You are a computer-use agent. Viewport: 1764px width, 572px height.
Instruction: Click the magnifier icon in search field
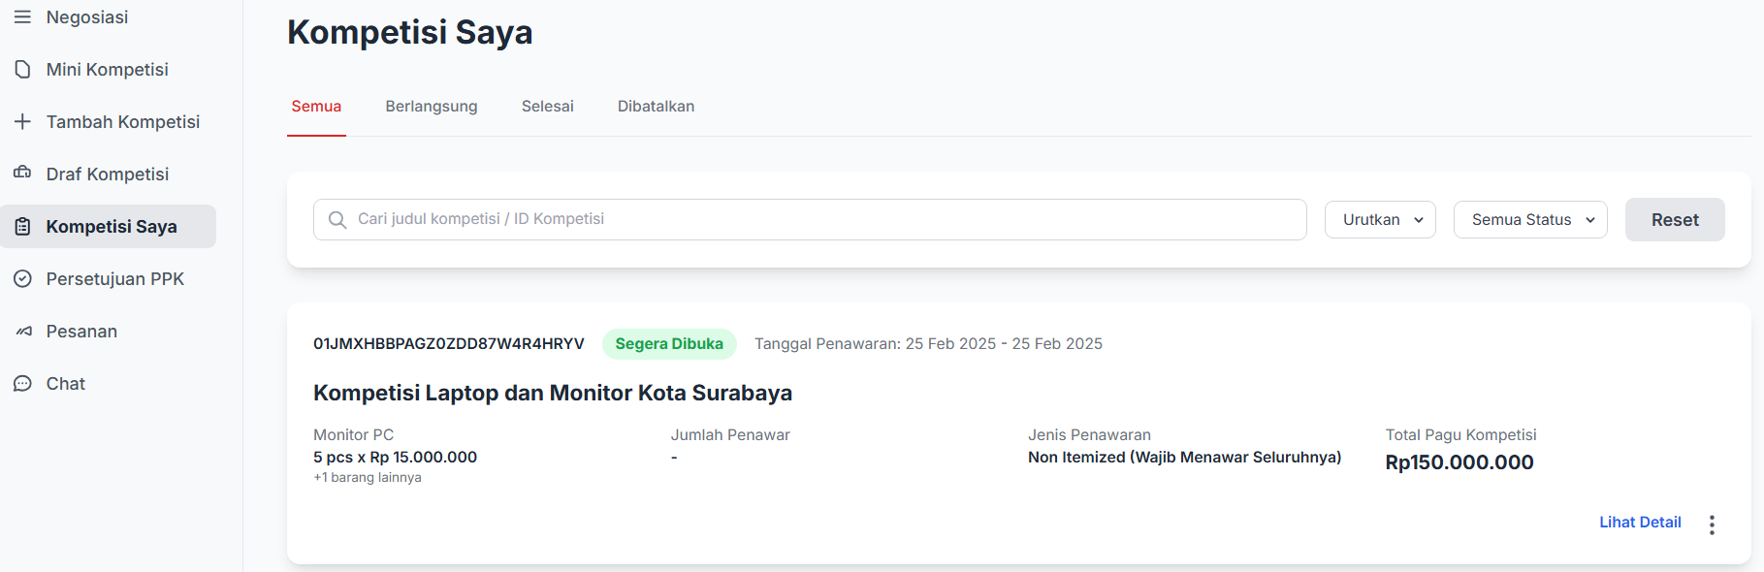[x=337, y=220]
